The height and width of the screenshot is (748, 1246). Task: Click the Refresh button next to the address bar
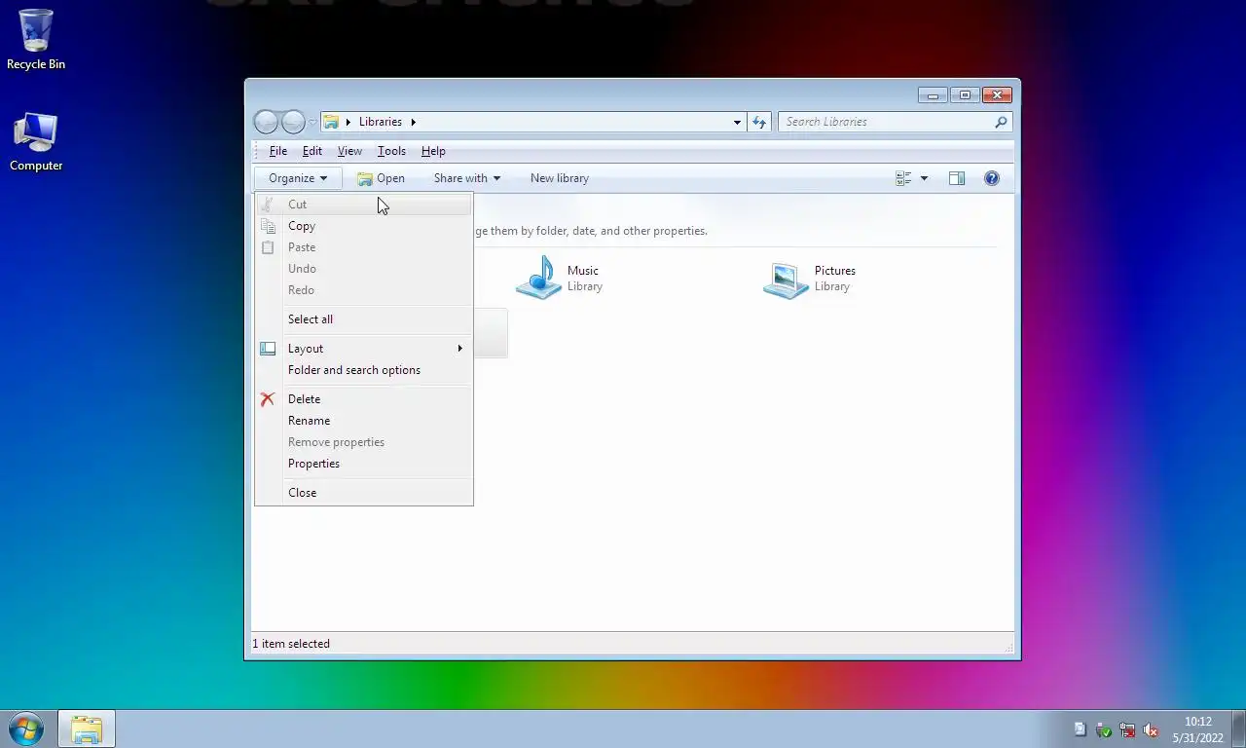[x=760, y=122]
